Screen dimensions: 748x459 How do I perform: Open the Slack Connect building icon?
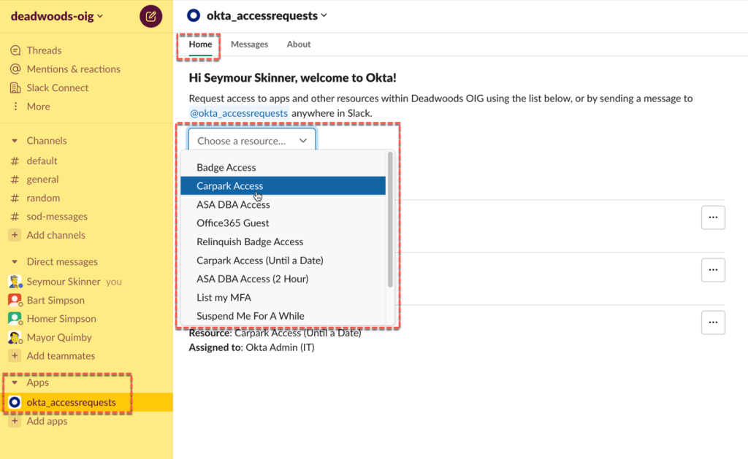click(x=15, y=88)
